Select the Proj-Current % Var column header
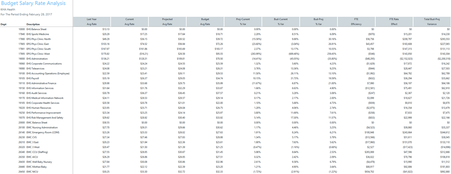 tap(243, 21)
